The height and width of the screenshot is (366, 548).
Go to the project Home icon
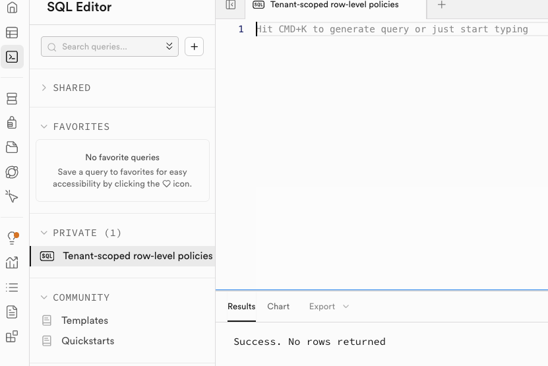[12, 9]
